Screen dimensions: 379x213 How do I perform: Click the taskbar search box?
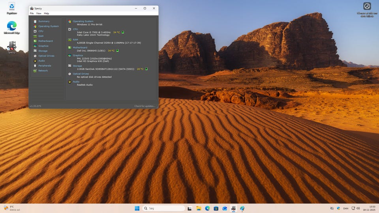[163, 208]
